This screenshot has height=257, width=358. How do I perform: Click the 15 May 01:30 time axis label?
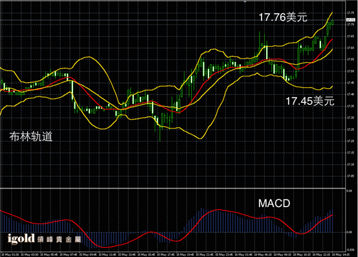pos(10,254)
